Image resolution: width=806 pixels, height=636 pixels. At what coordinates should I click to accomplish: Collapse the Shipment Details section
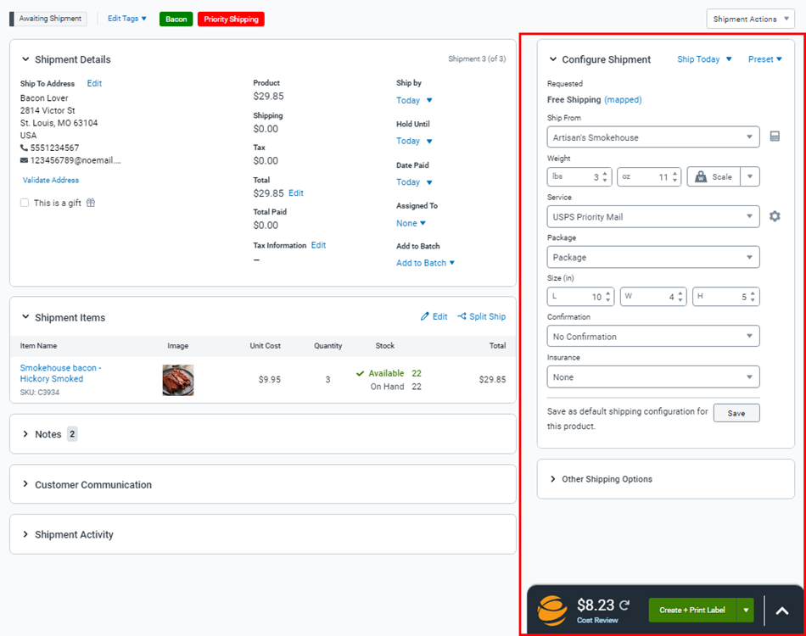[x=25, y=59]
